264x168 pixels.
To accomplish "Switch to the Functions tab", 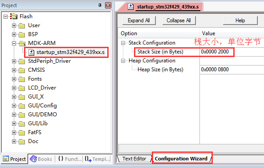I will coord(70,159).
